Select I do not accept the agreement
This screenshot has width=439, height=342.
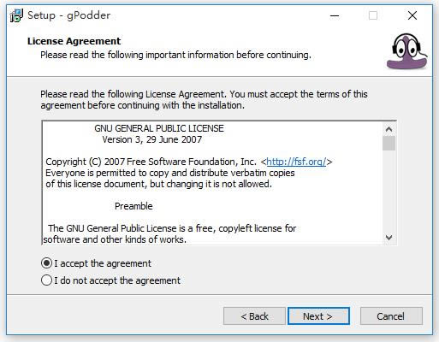[110, 280]
